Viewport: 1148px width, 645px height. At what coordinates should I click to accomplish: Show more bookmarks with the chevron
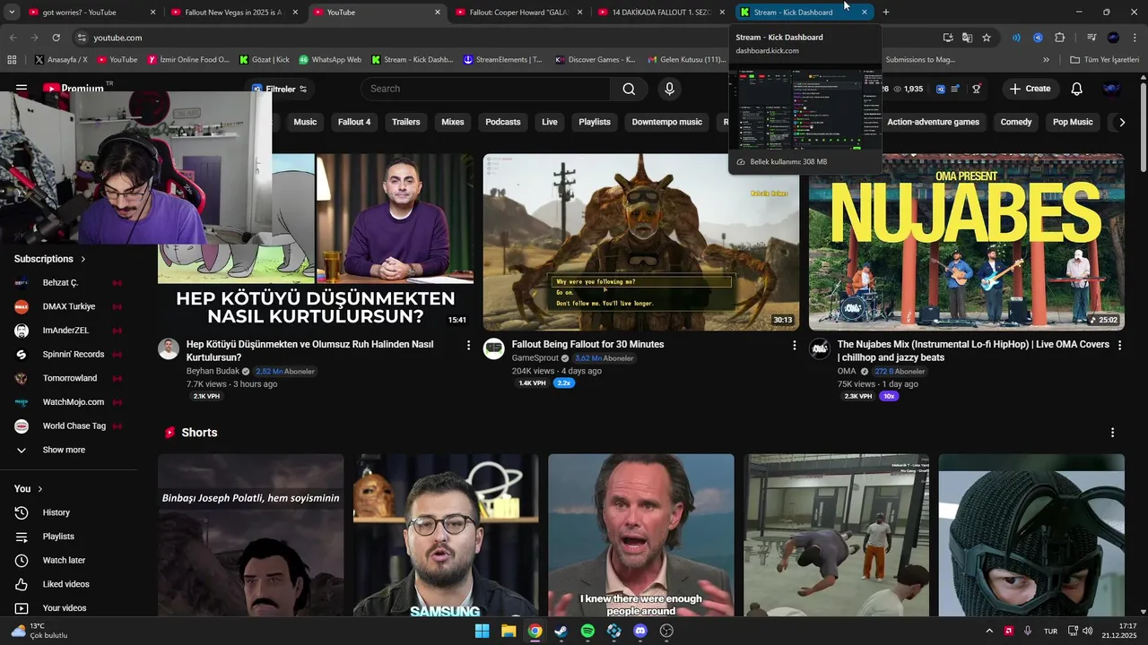click(x=1046, y=60)
